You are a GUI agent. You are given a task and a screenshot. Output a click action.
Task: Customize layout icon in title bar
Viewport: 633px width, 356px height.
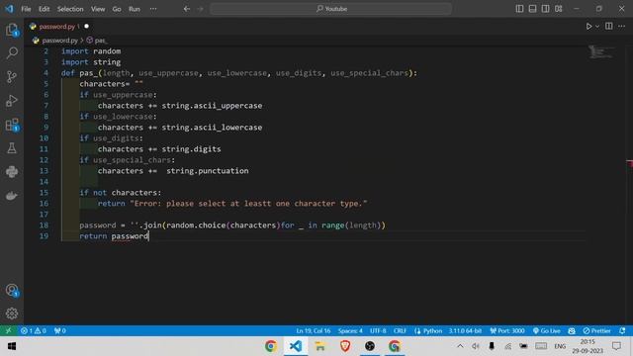pyautogui.click(x=558, y=9)
